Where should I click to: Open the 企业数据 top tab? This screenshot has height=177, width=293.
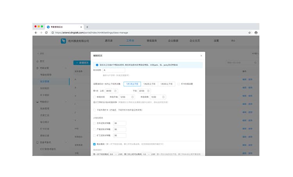(173, 41)
